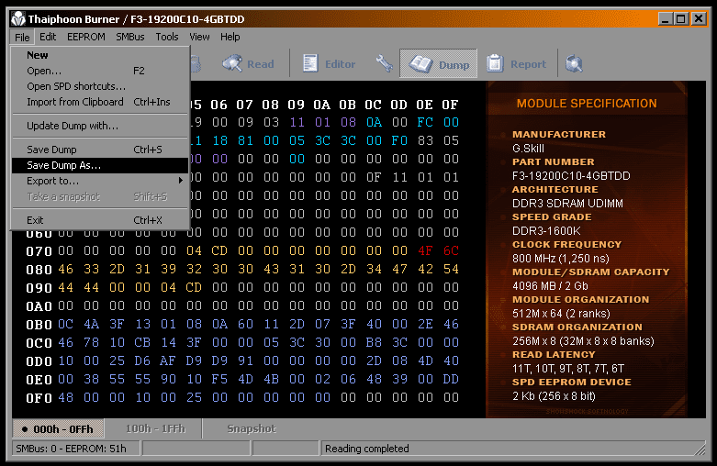Switch to the 100h - 1FFh tab
The width and height of the screenshot is (717, 466).
pyautogui.click(x=155, y=428)
